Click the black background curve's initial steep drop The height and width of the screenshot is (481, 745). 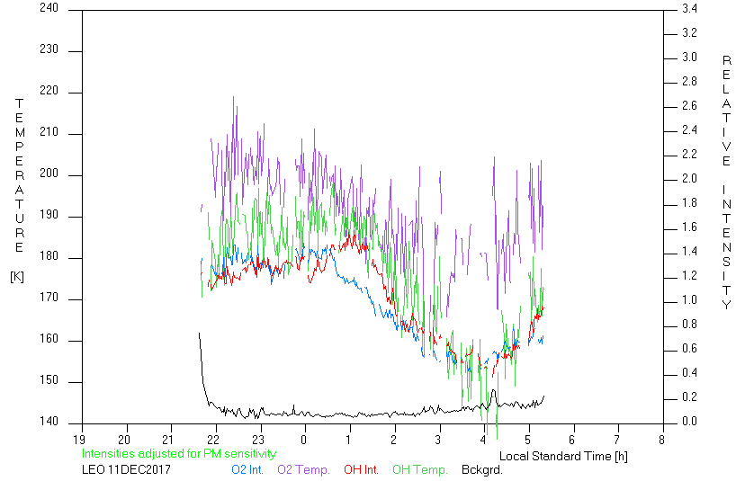202,368
